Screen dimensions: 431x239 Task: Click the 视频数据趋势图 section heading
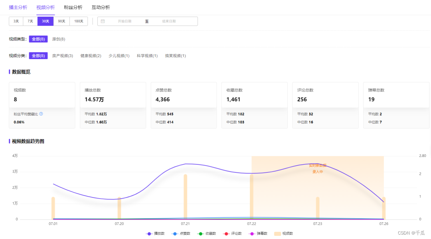(x=28, y=141)
